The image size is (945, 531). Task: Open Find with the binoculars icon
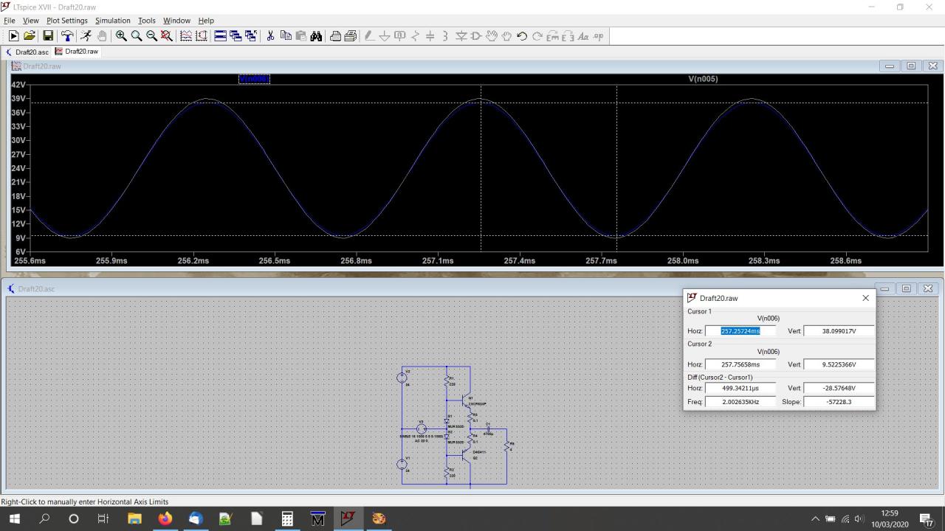point(316,36)
